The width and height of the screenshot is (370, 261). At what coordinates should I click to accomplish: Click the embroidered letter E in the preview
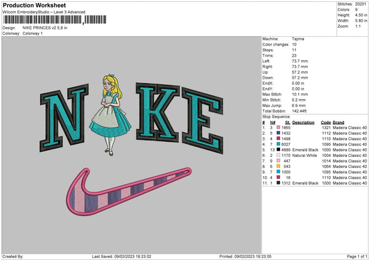tap(203, 121)
